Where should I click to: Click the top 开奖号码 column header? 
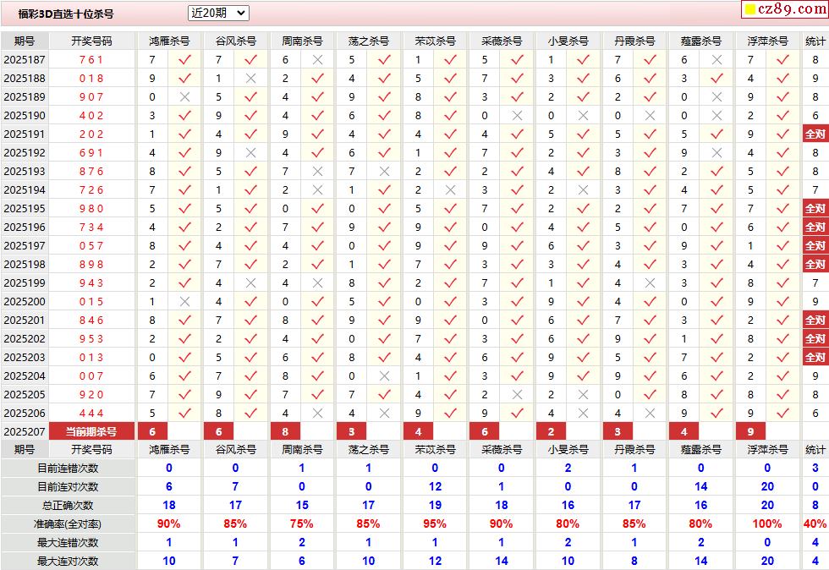point(91,41)
